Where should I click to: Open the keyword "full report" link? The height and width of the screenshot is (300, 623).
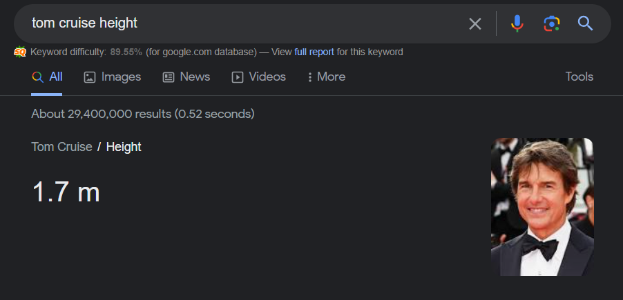314,52
